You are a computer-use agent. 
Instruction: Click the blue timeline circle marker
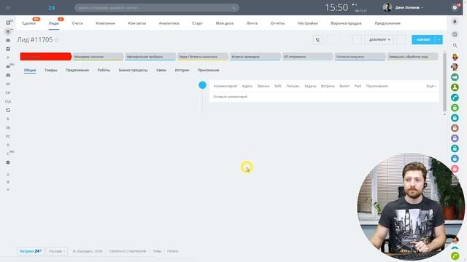[202, 85]
